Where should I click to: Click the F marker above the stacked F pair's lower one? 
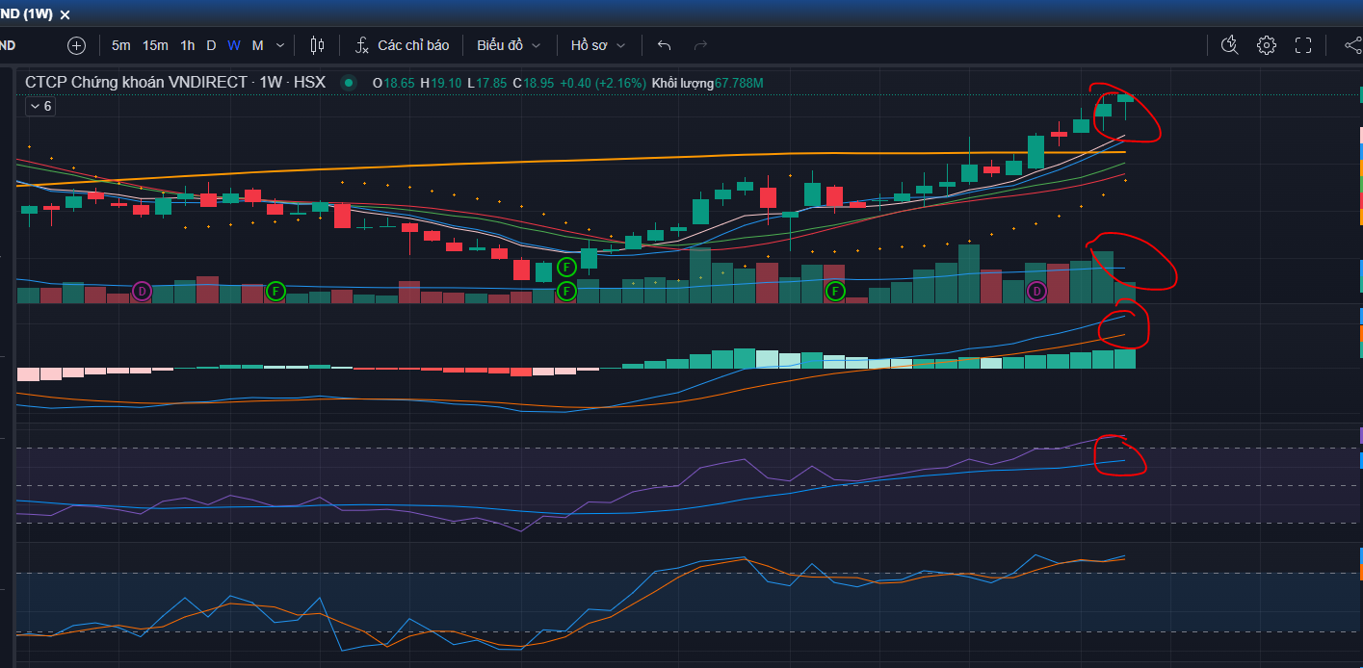click(x=566, y=267)
